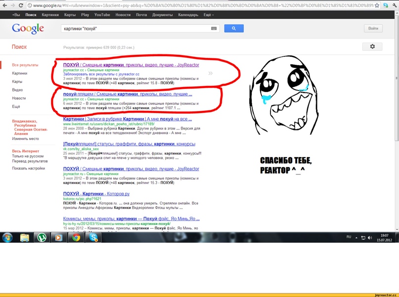Expand Ещё in the left sidebar
The height and width of the screenshot is (297, 399).
(16, 107)
